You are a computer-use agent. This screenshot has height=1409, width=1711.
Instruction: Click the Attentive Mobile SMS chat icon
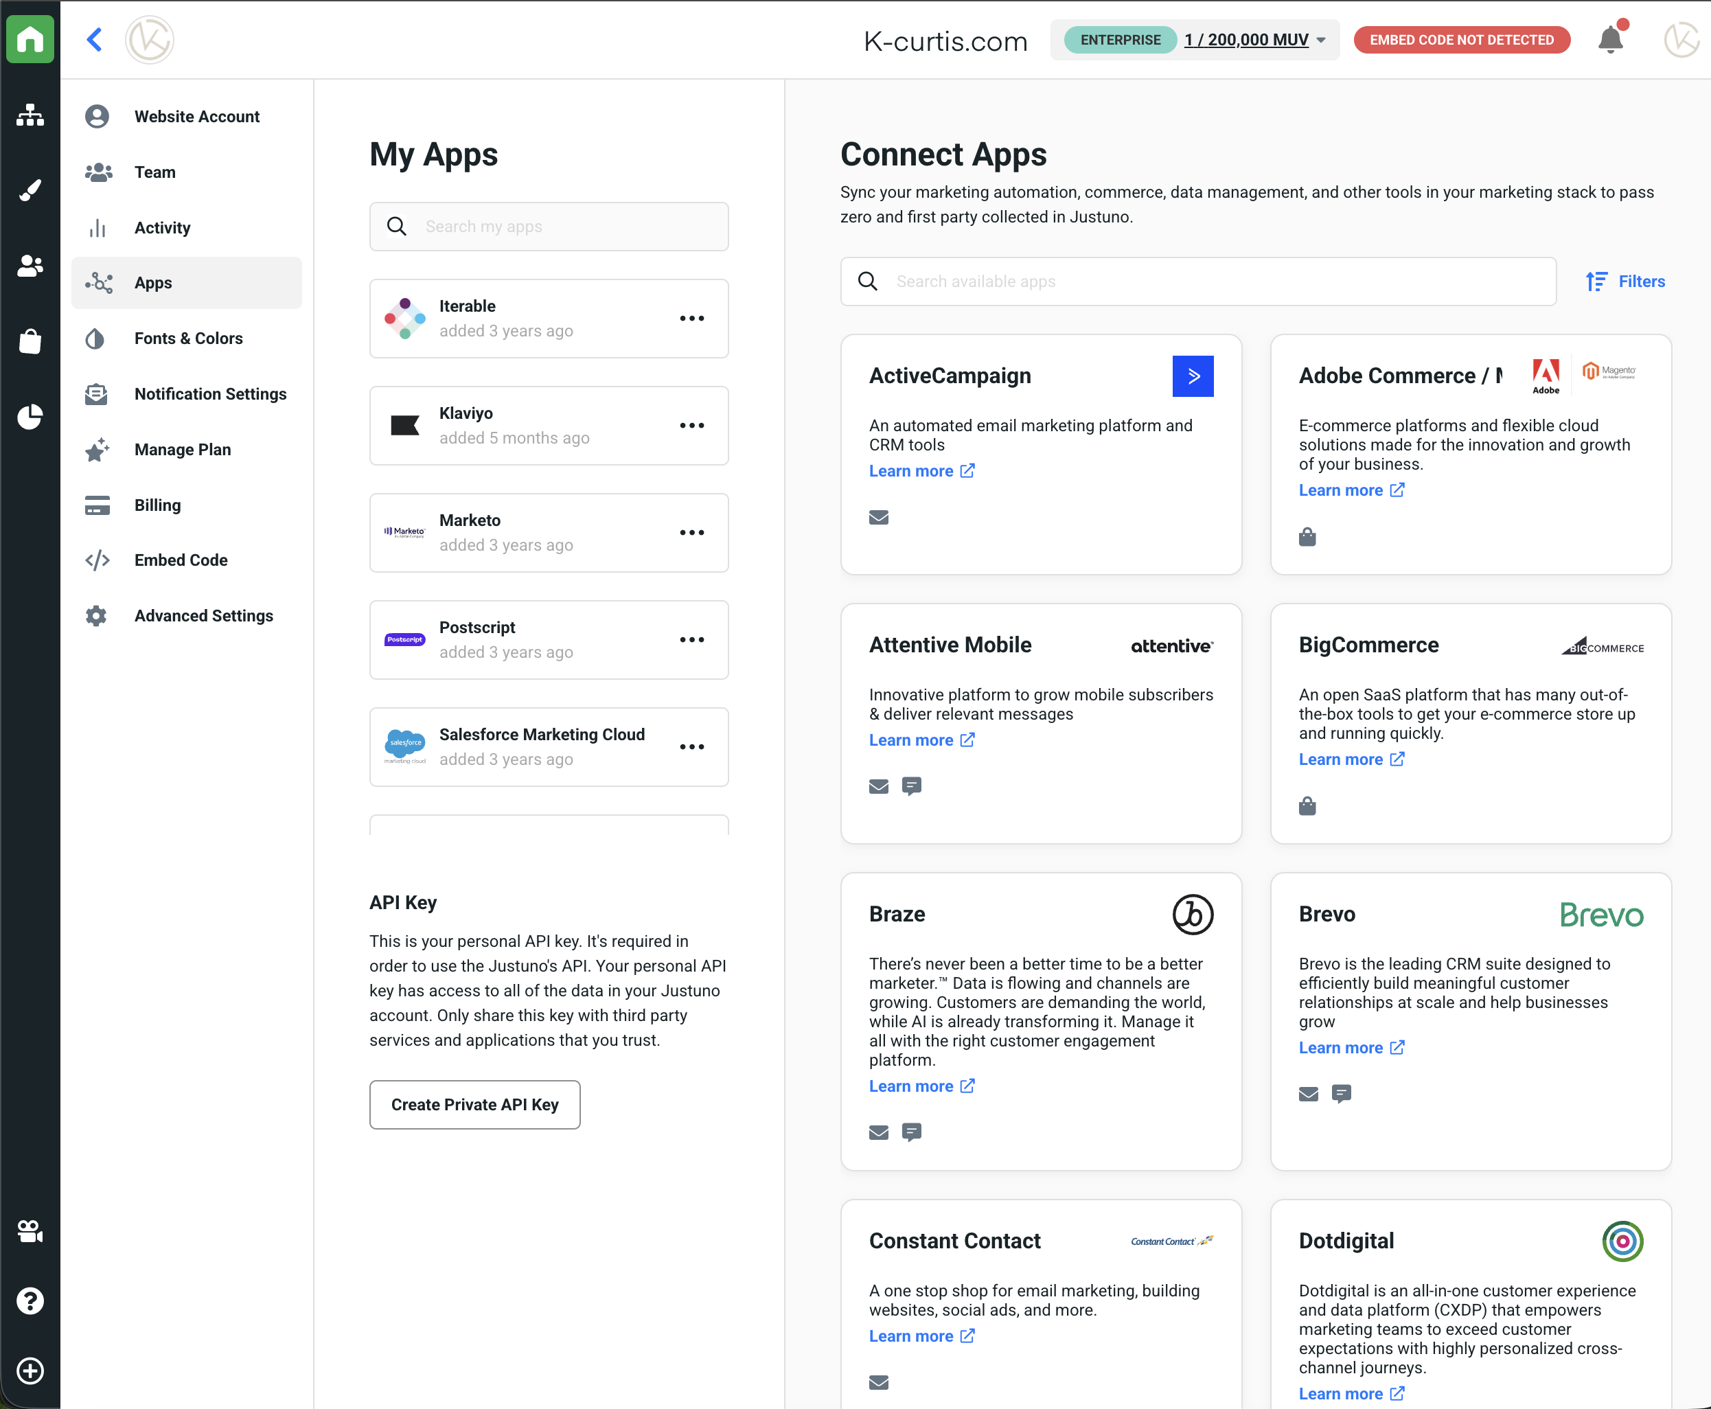coord(912,786)
